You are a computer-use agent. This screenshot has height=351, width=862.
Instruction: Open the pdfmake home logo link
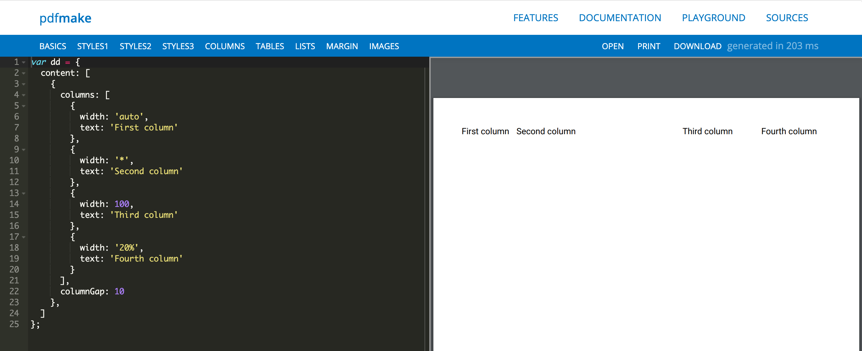pyautogui.click(x=65, y=18)
